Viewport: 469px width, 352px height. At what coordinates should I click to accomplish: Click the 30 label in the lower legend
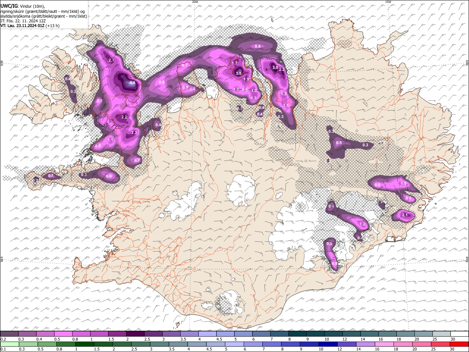click(453, 349)
